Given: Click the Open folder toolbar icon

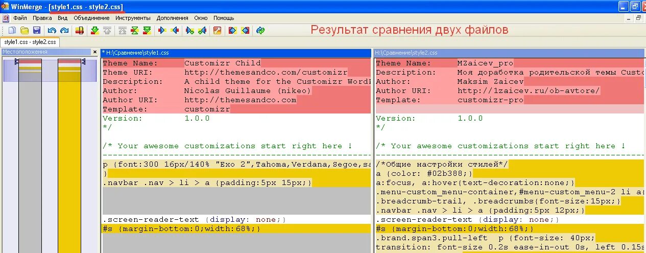Looking at the screenshot, I should [25, 30].
